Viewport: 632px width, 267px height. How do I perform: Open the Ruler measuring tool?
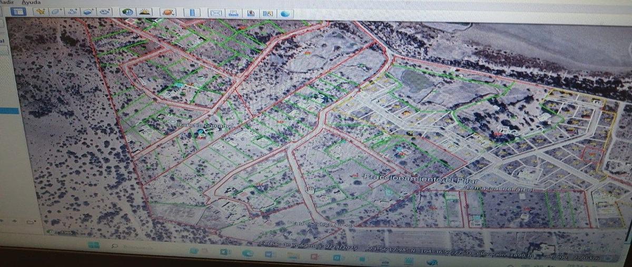(x=192, y=12)
